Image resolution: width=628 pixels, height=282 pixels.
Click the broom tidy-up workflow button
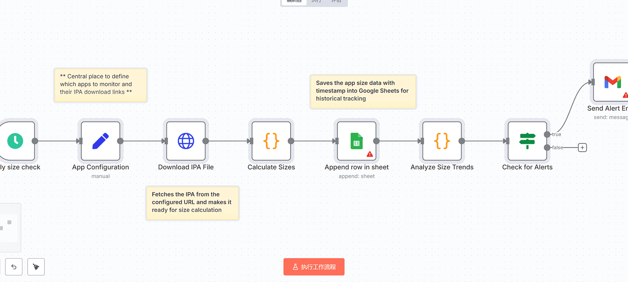coord(36,267)
